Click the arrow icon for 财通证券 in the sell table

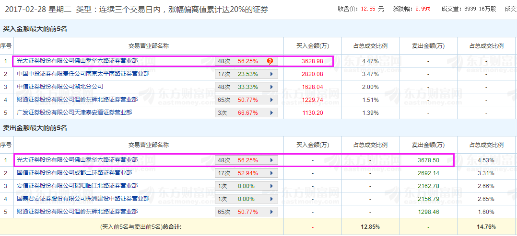271,212
